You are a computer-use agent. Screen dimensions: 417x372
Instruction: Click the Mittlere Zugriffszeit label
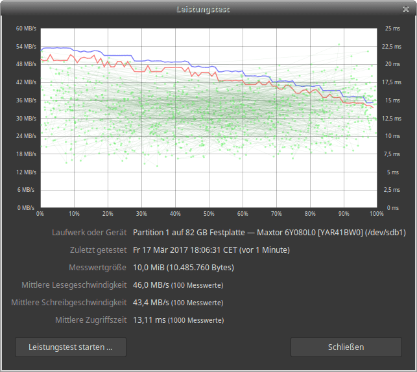91,320
